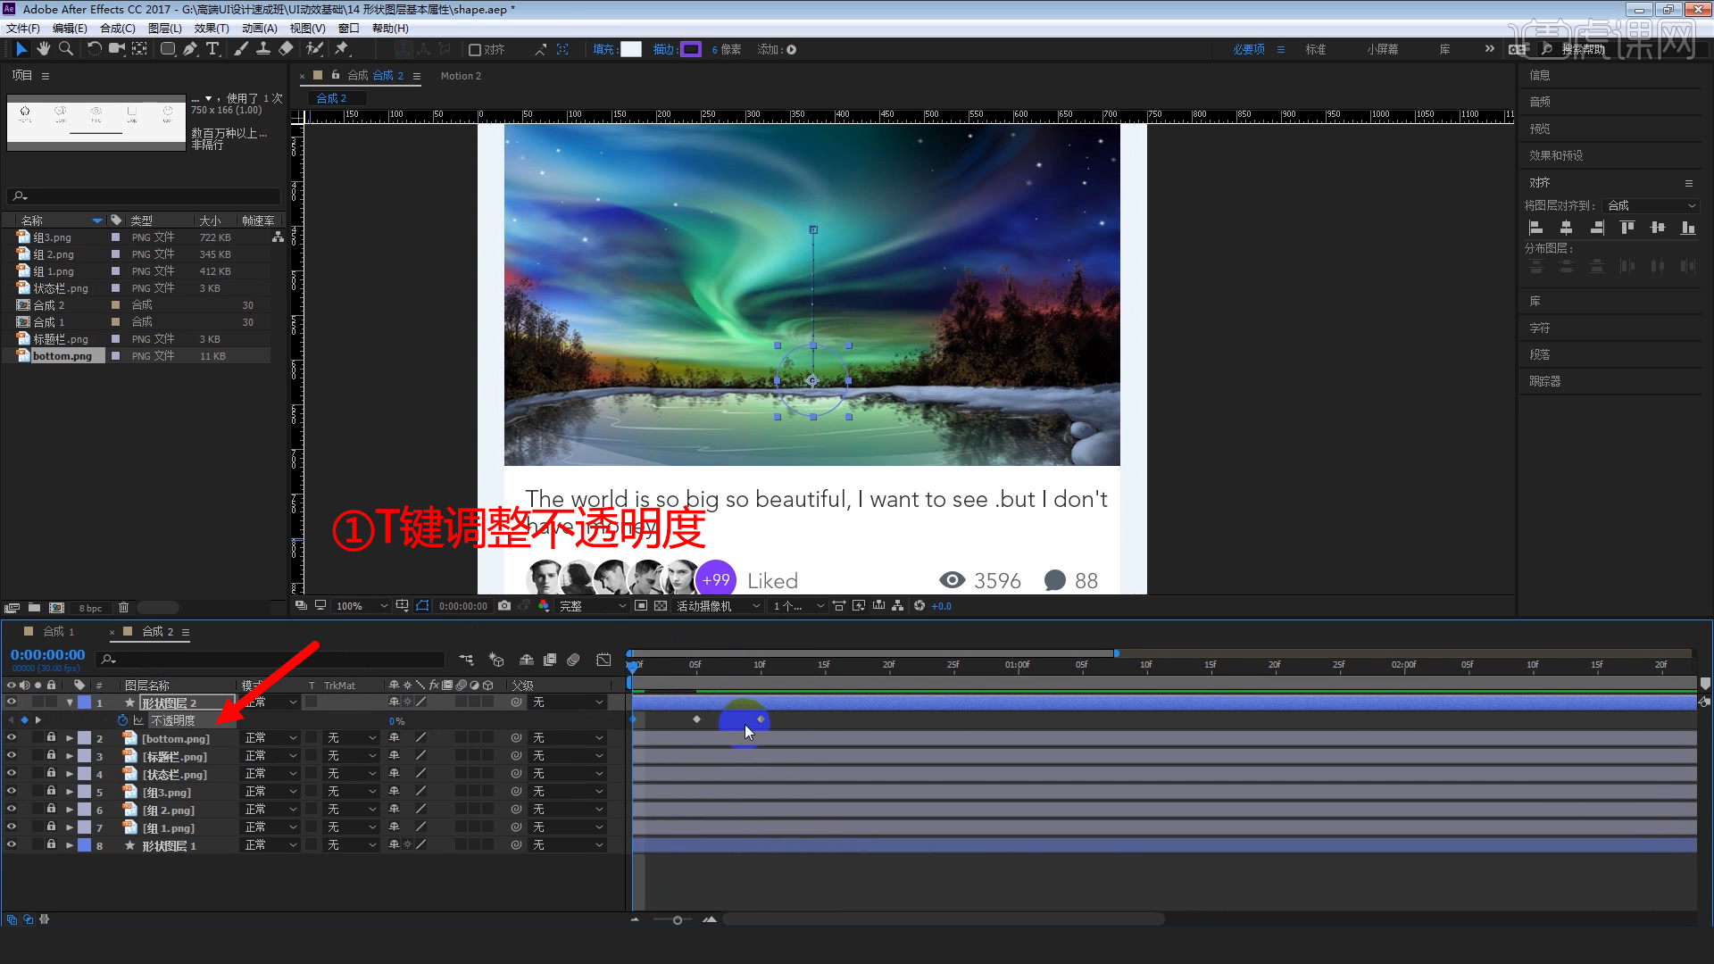Toggle the composition lock icon in viewer tab

(x=336, y=76)
